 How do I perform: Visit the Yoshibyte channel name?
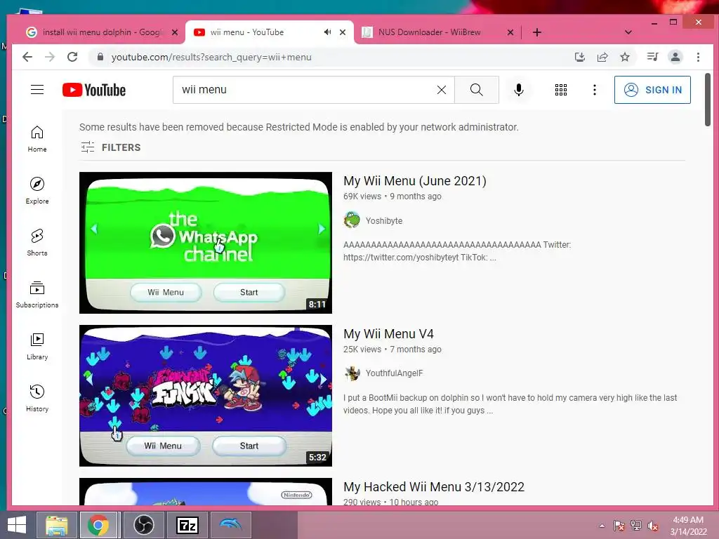coord(384,220)
